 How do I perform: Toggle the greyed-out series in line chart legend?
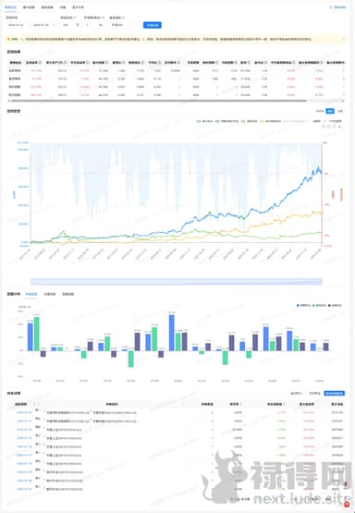coord(296,121)
